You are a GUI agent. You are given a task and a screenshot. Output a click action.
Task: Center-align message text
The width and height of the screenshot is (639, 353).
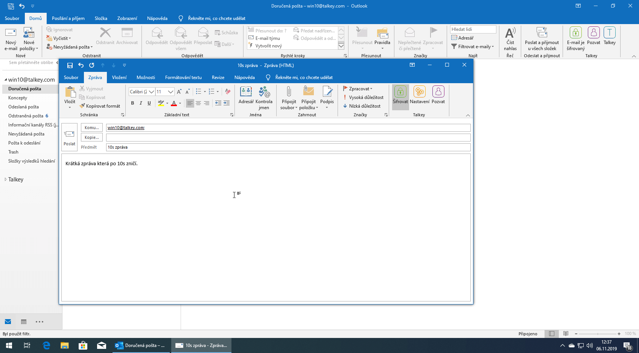click(198, 103)
